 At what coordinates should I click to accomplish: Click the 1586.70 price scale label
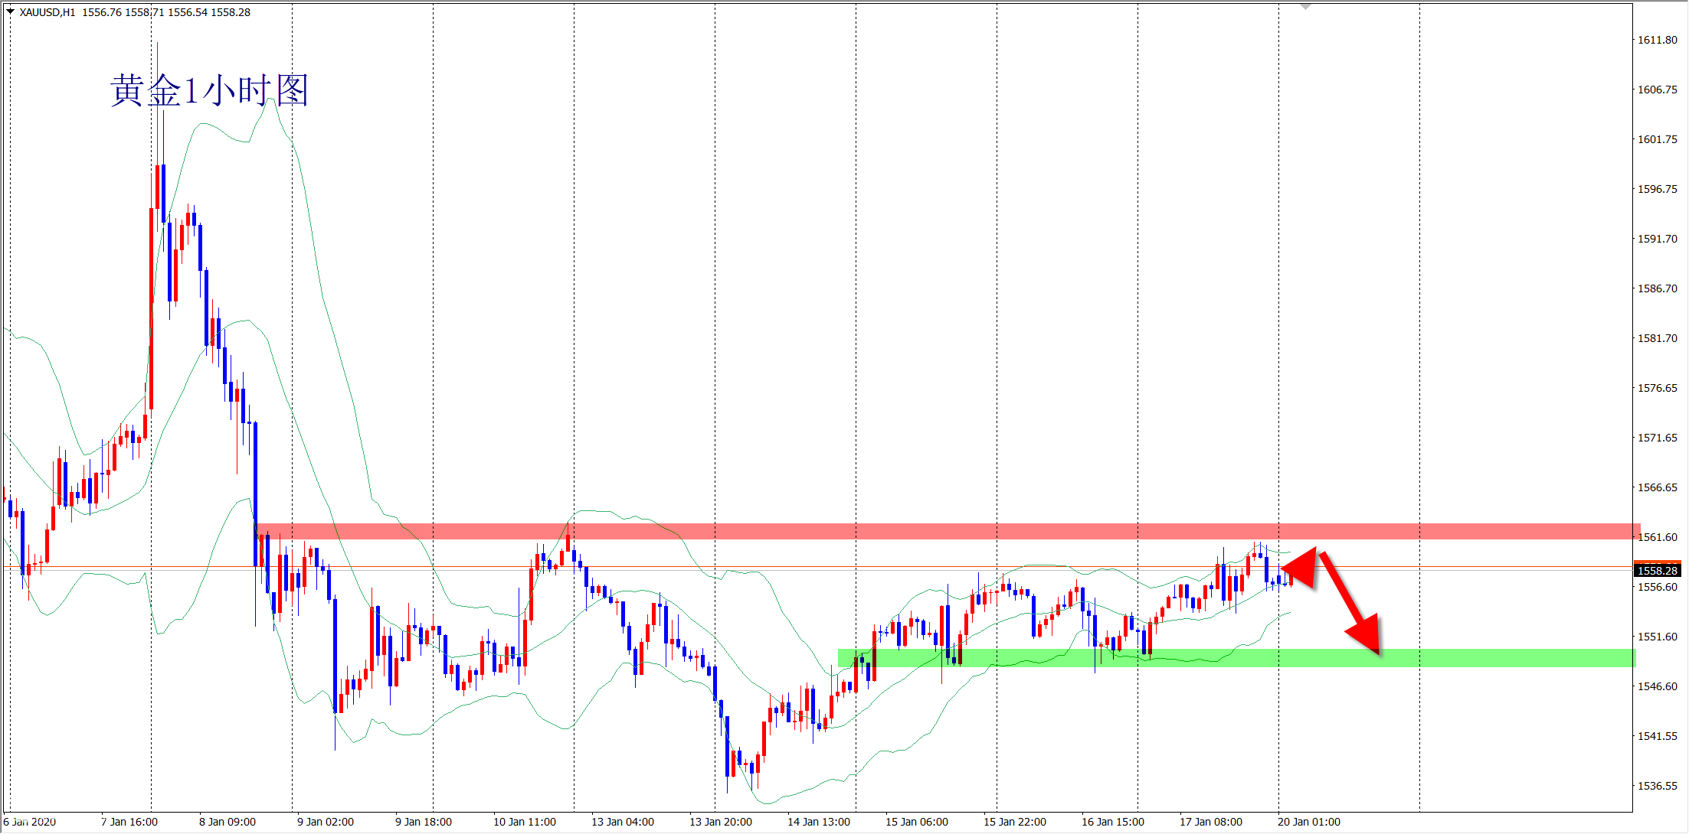(1657, 288)
